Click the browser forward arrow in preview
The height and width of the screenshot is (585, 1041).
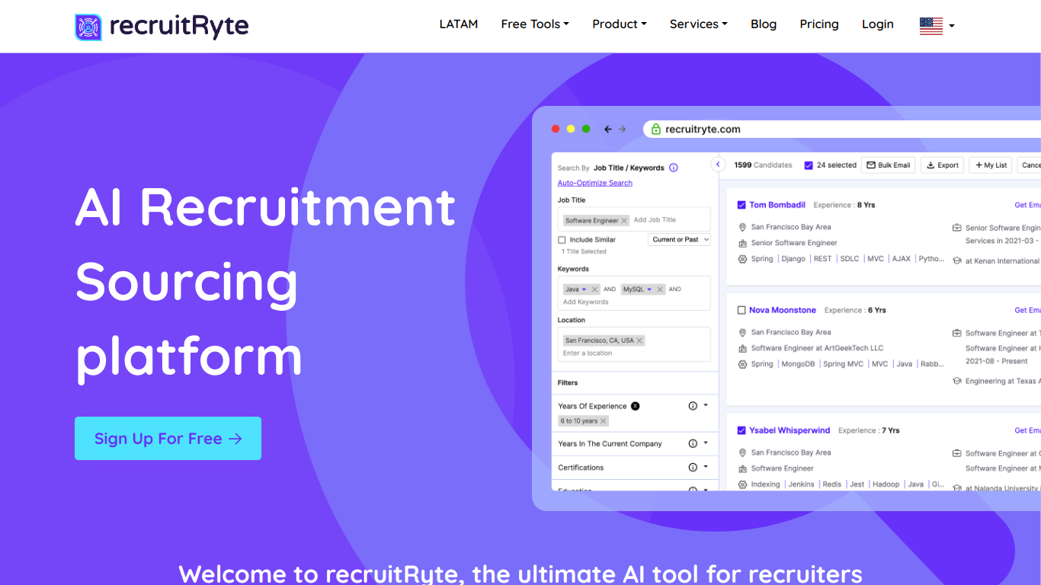click(x=623, y=129)
